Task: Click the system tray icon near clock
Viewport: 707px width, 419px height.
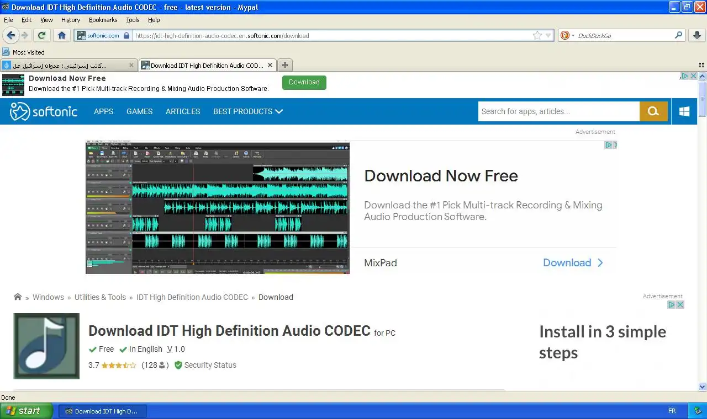Action: [698, 411]
